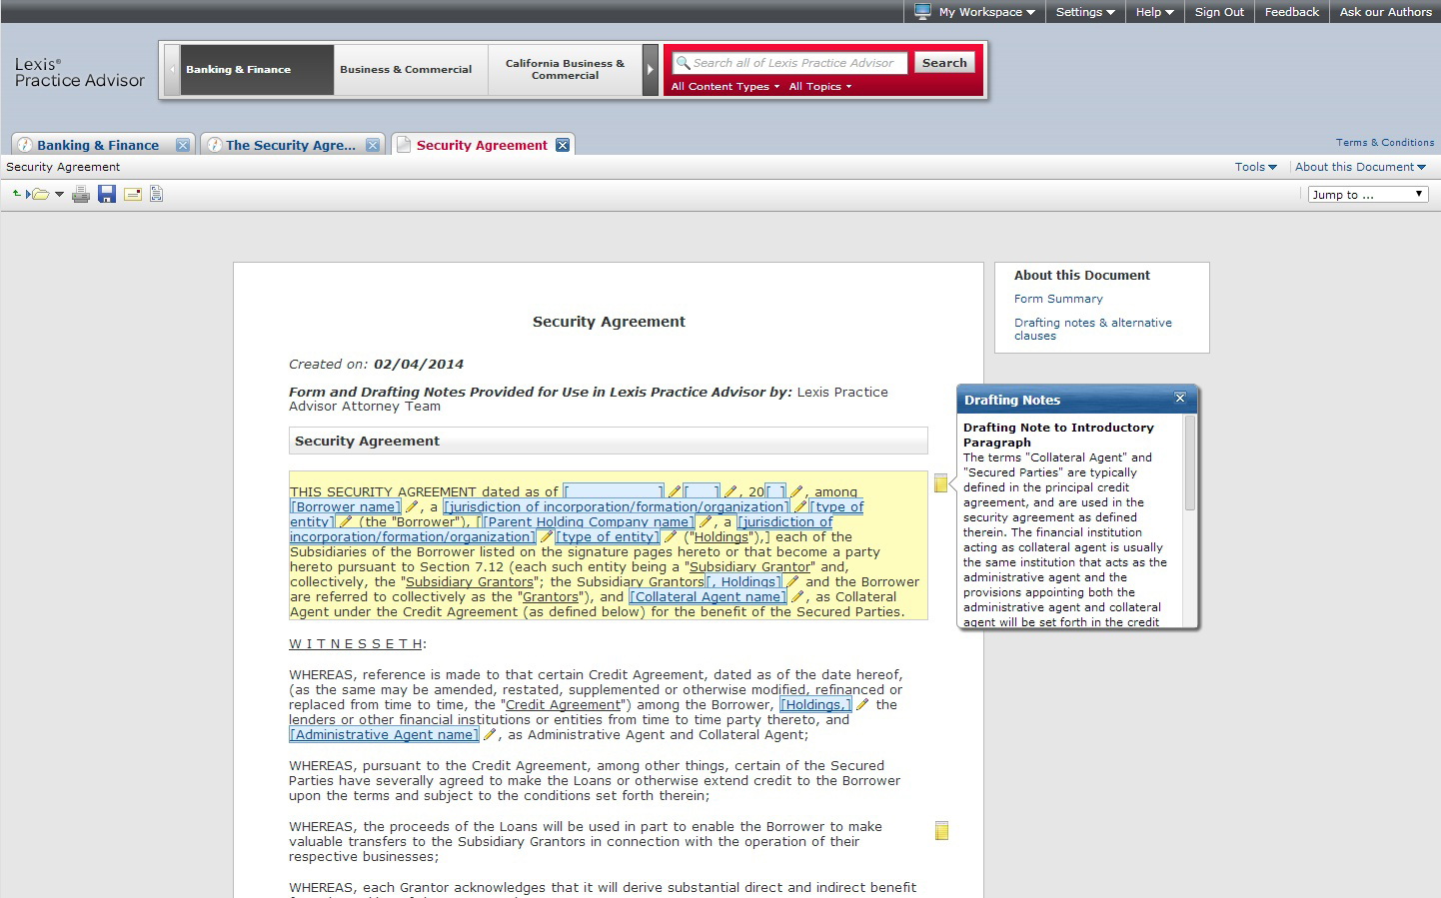Click the first blank date field after 'dated as of'
The image size is (1441, 898).
(614, 491)
